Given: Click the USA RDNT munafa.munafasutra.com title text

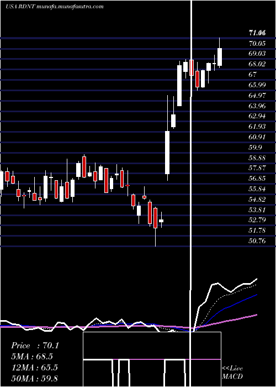Looking at the screenshot, I should click(55, 7).
